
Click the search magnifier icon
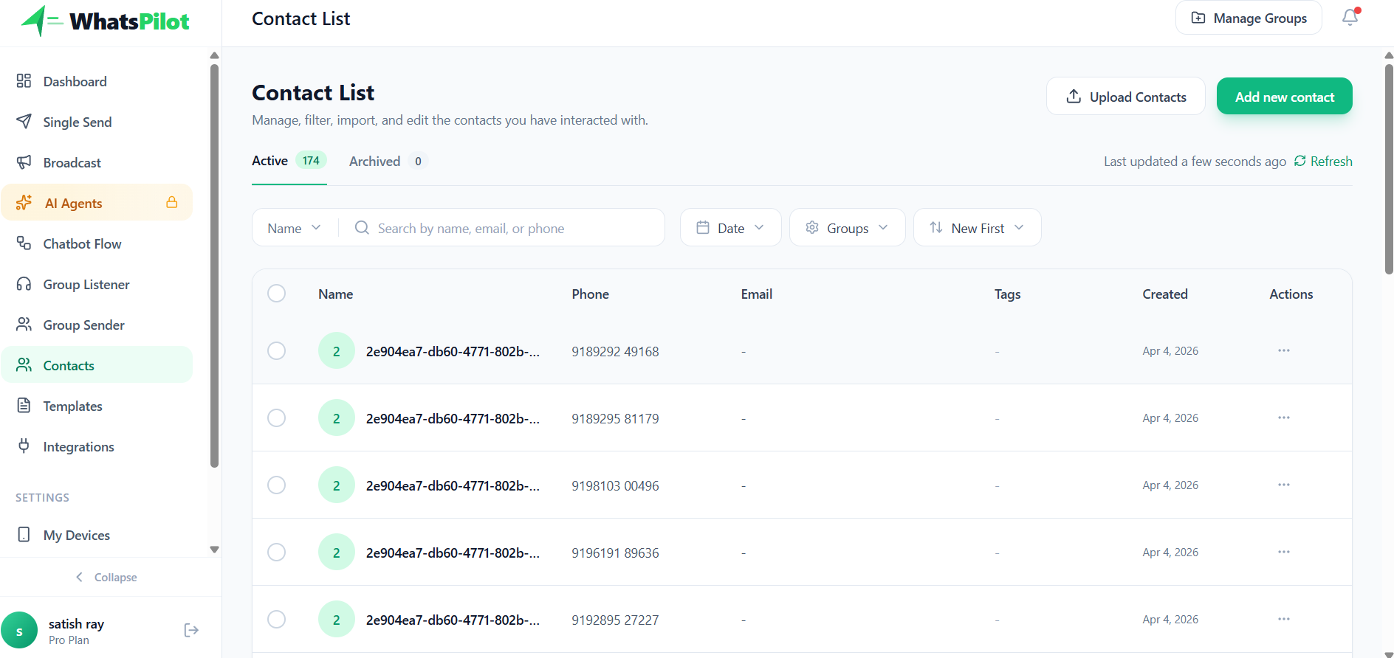362,227
